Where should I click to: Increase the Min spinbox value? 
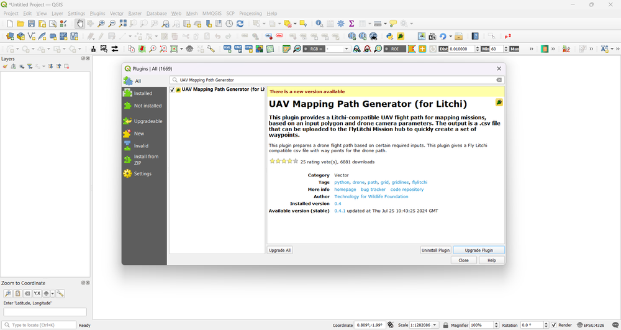coord(505,47)
